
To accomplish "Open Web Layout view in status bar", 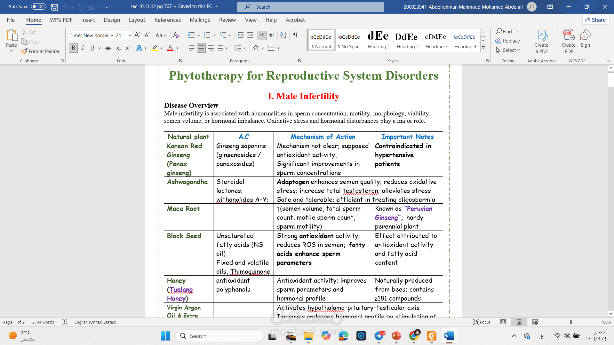I will (535, 322).
